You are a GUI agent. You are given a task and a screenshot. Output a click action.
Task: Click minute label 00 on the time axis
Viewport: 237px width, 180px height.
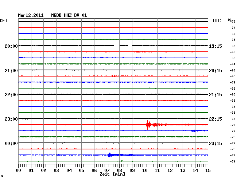(x=19, y=170)
